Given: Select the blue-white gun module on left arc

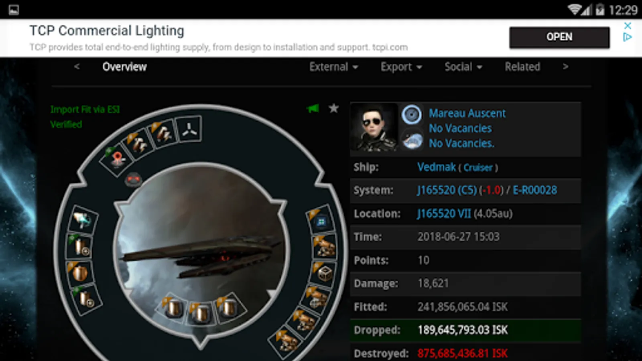Looking at the screenshot, I should (83, 220).
